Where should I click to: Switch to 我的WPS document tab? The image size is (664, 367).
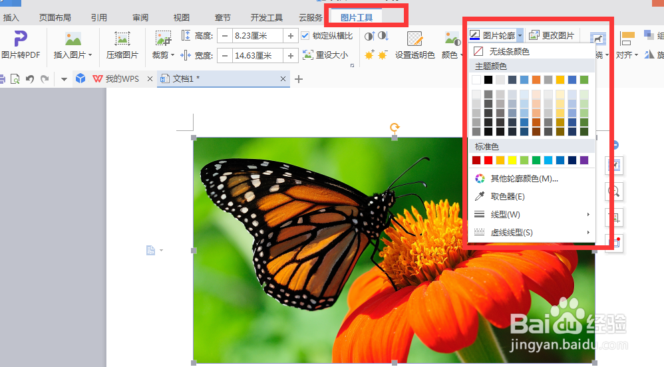click(x=116, y=78)
